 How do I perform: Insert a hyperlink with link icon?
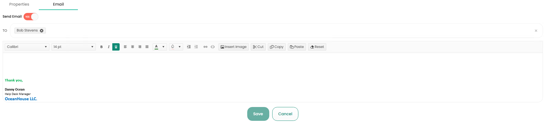[205, 47]
